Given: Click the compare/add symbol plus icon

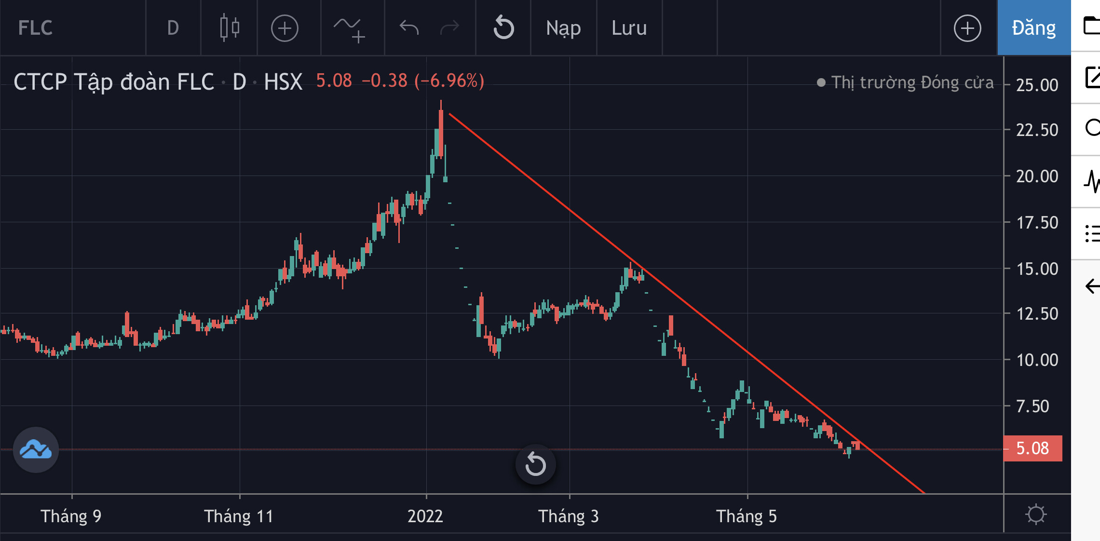Looking at the screenshot, I should (x=285, y=28).
